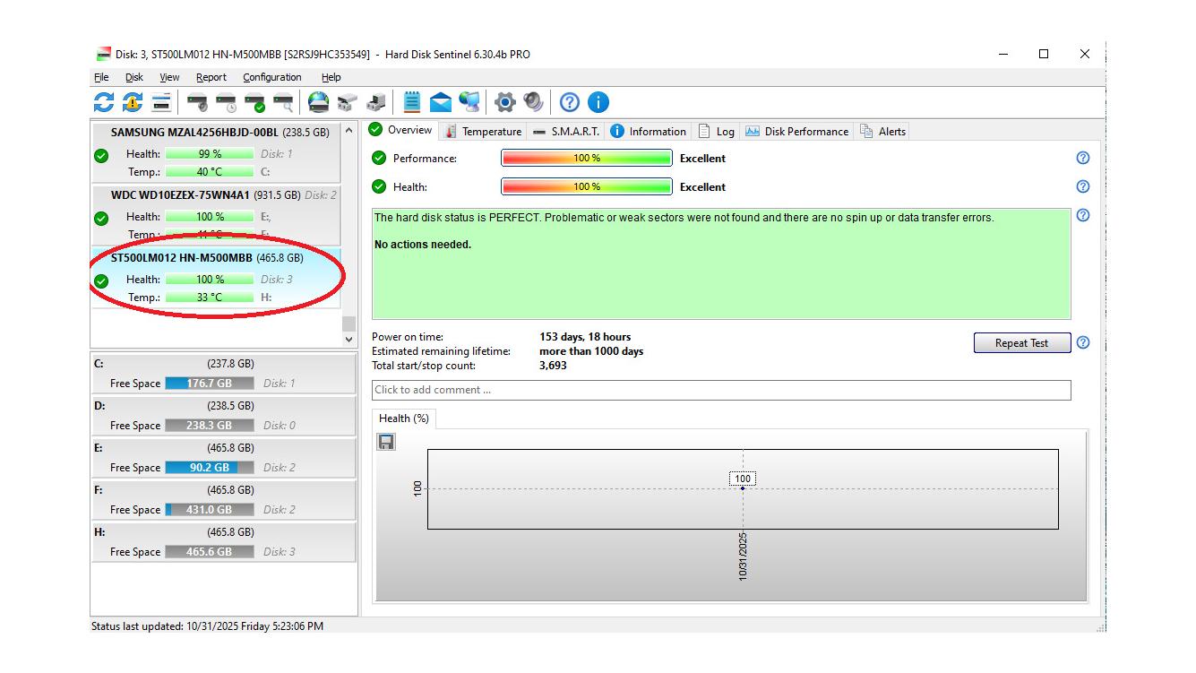
Task: Open the Report menu
Action: tap(211, 77)
